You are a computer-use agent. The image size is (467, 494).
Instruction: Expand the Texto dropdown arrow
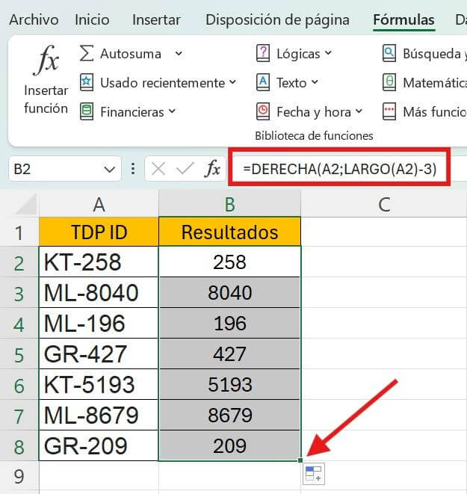[315, 82]
